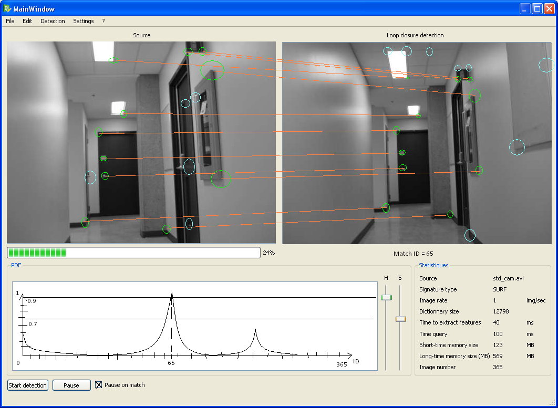Maximize the MainWindow
This screenshot has height=408, width=558.
click(x=537, y=8)
